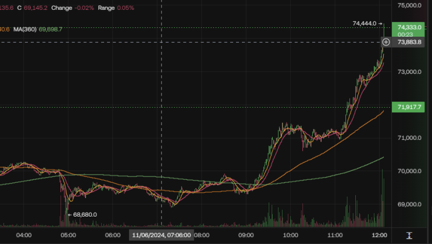Click the 12:00 mark on the time axis
This screenshot has height=244, width=432.
[379, 235]
